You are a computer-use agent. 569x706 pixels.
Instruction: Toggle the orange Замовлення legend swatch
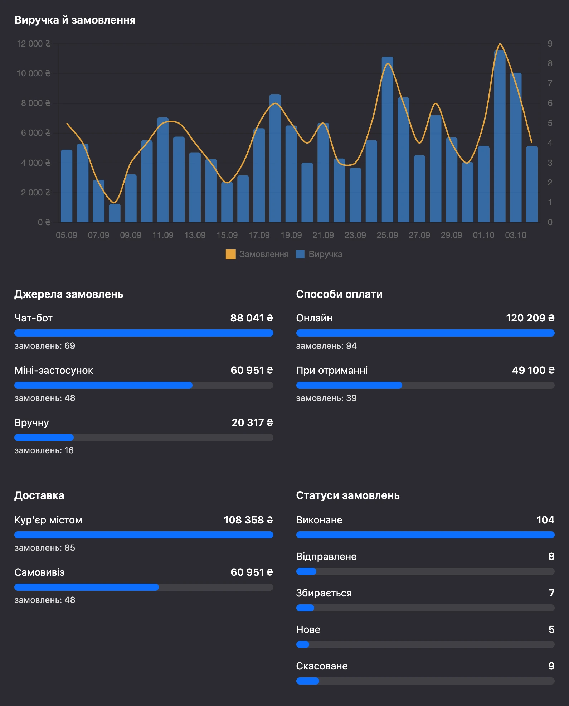[x=230, y=254]
